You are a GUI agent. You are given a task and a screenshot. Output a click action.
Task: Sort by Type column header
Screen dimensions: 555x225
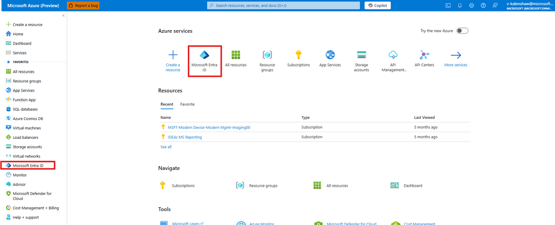pyautogui.click(x=306, y=117)
